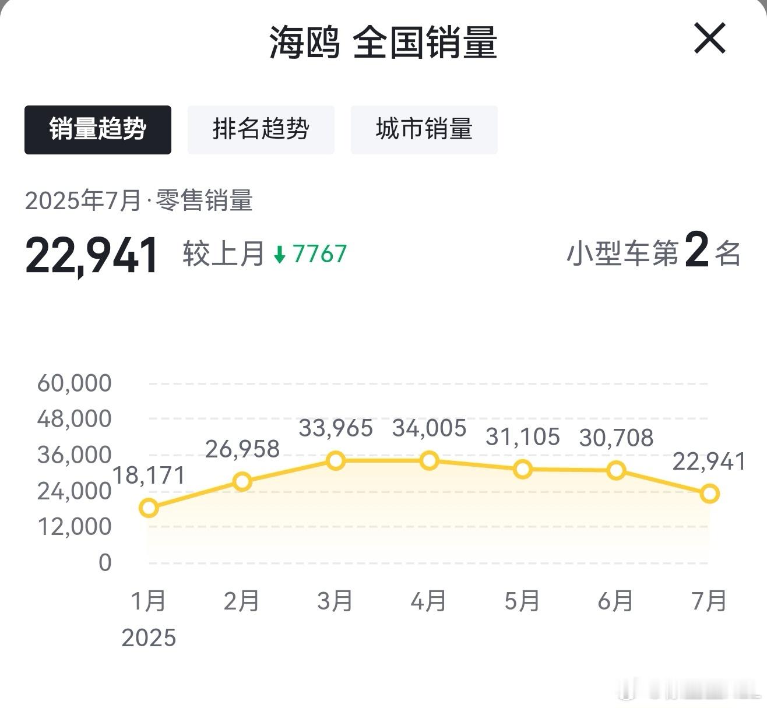Select the April data point marker

(430, 460)
